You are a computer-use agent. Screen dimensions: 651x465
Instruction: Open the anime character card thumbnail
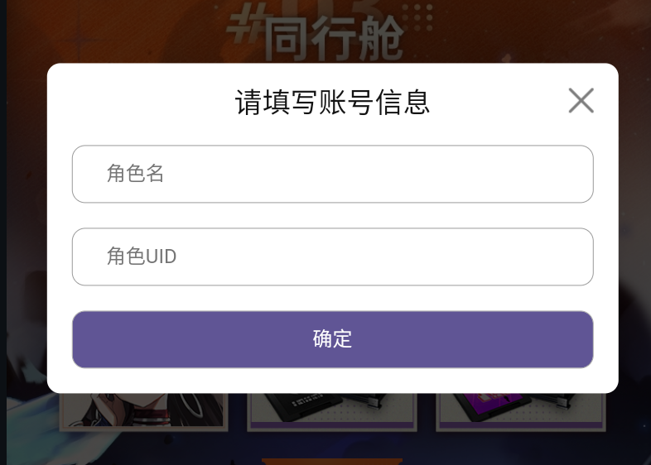tap(143, 412)
